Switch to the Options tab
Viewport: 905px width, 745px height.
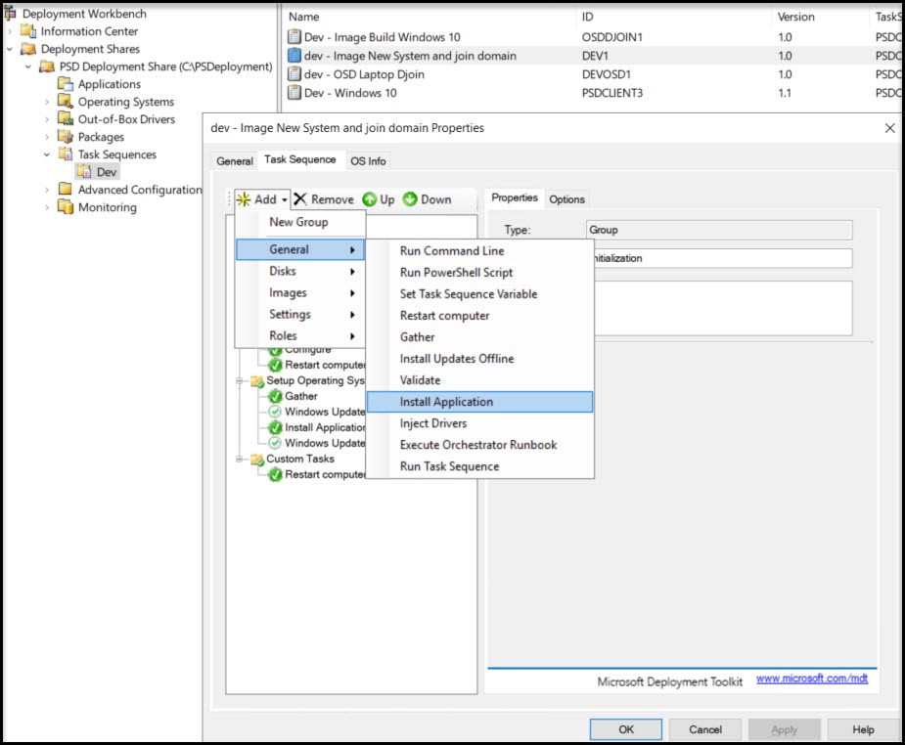click(x=566, y=199)
